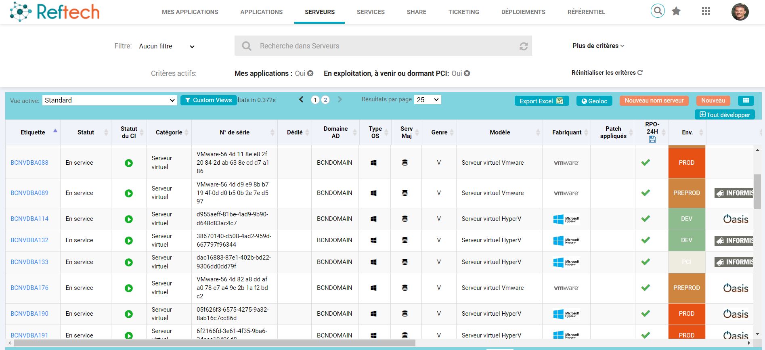Open the Déploiements tab
The image size is (765, 350).
(523, 12)
